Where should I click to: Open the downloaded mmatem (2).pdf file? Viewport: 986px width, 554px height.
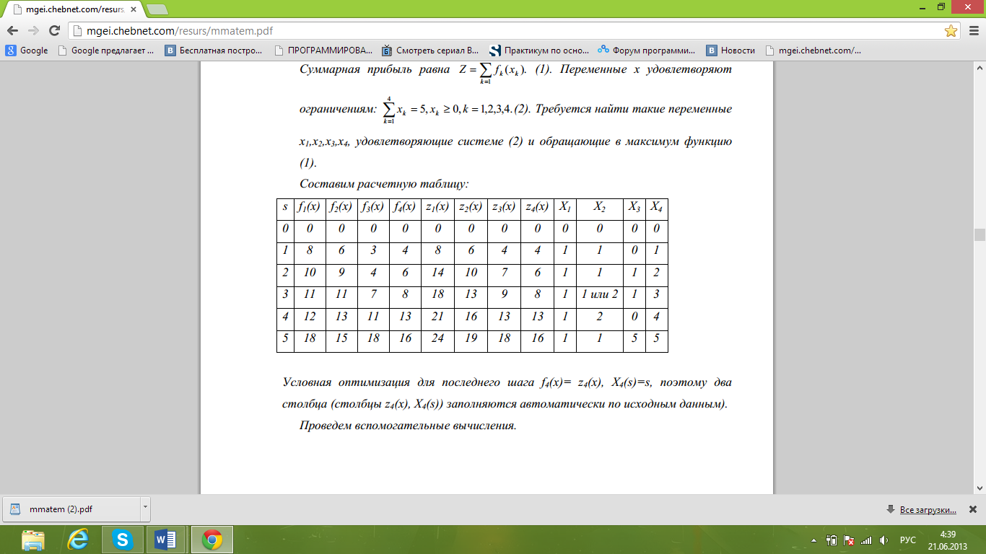click(71, 509)
